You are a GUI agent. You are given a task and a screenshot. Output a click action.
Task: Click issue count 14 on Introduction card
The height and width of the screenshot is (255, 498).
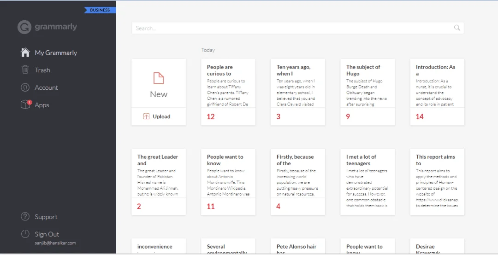[x=420, y=117]
